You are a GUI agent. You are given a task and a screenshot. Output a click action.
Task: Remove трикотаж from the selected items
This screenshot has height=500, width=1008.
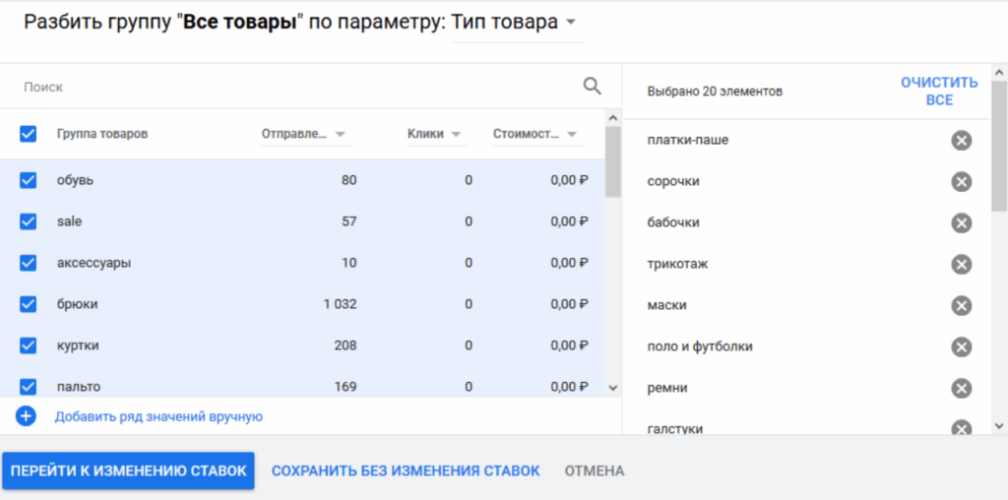pyautogui.click(x=962, y=265)
